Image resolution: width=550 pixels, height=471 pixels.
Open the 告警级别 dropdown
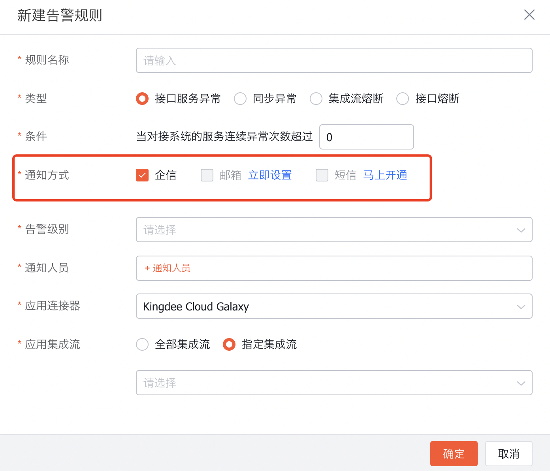coord(334,230)
